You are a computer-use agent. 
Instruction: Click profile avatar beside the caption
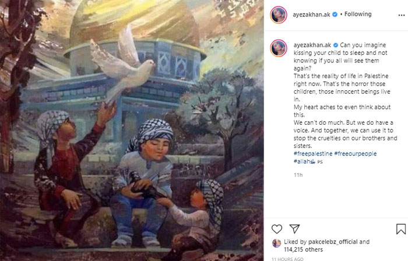(279, 48)
